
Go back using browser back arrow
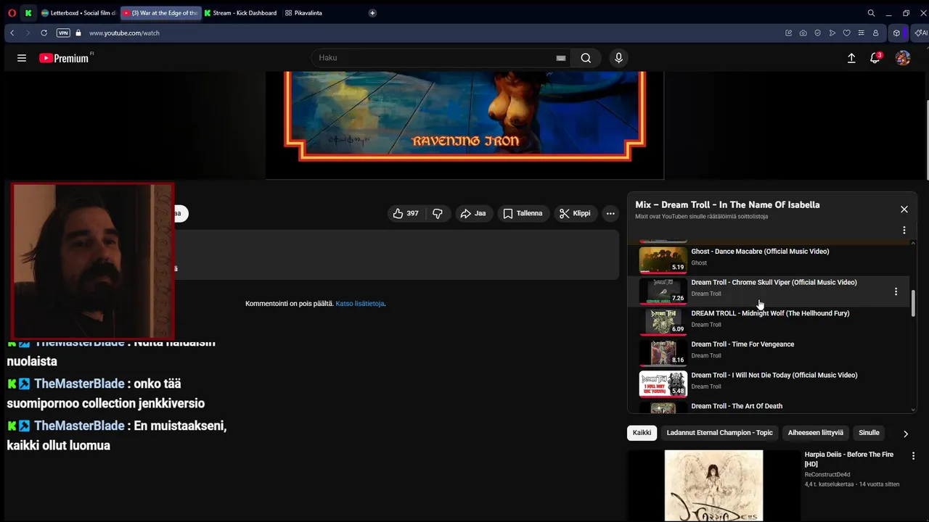tap(12, 33)
